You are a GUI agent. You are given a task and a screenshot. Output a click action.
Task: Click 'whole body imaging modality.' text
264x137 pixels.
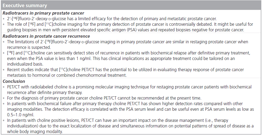pyautogui.click(x=35, y=132)
